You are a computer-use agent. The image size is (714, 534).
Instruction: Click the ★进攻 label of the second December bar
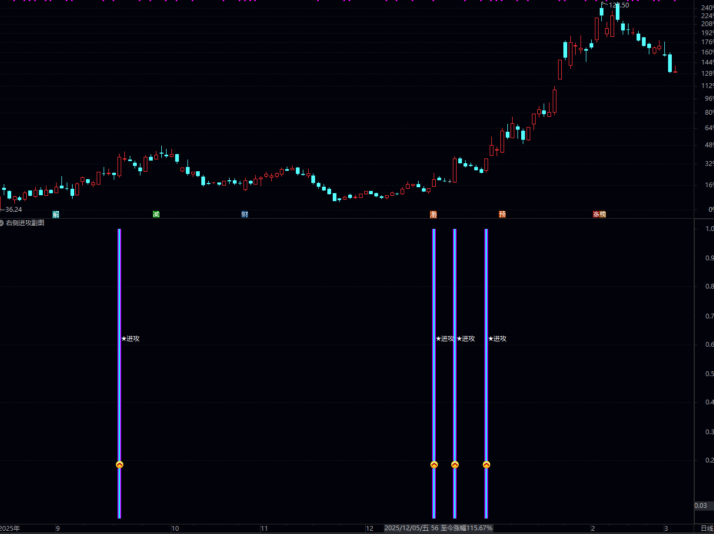[466, 339]
